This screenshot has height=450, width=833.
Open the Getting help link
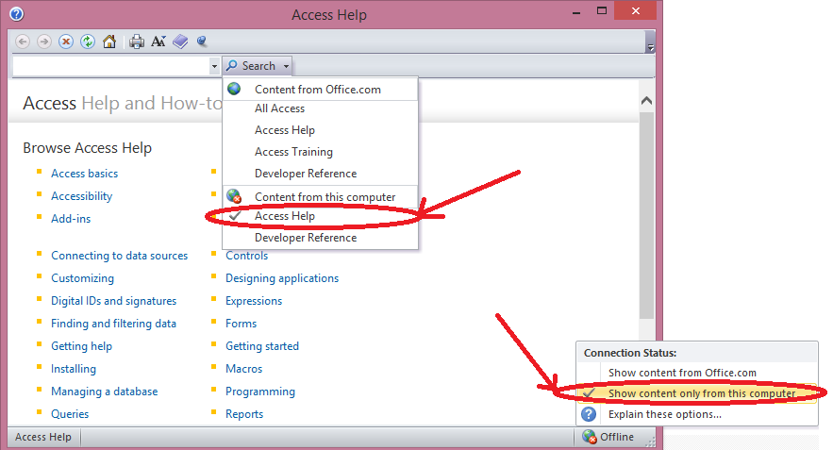tap(81, 346)
